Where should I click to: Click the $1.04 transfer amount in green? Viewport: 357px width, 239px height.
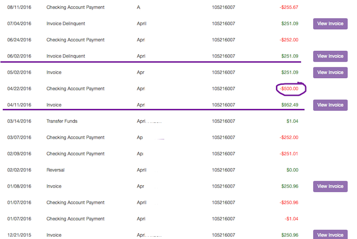pyautogui.click(x=292, y=121)
